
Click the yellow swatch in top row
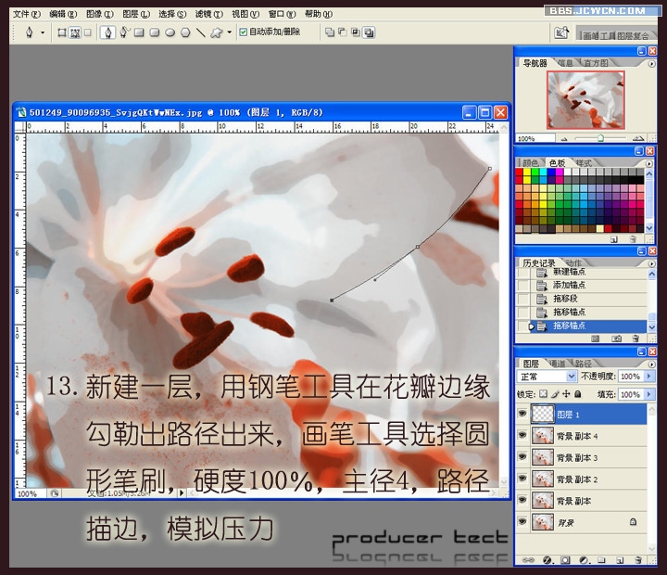527,172
